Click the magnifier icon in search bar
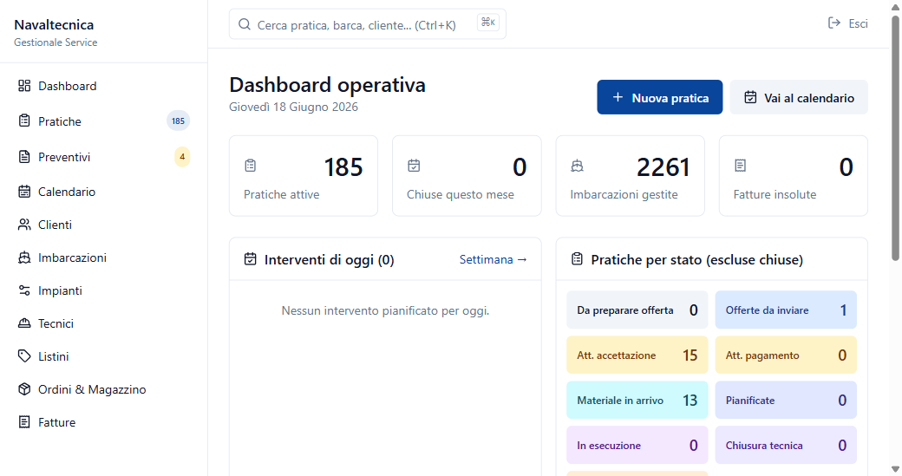 [x=245, y=24]
